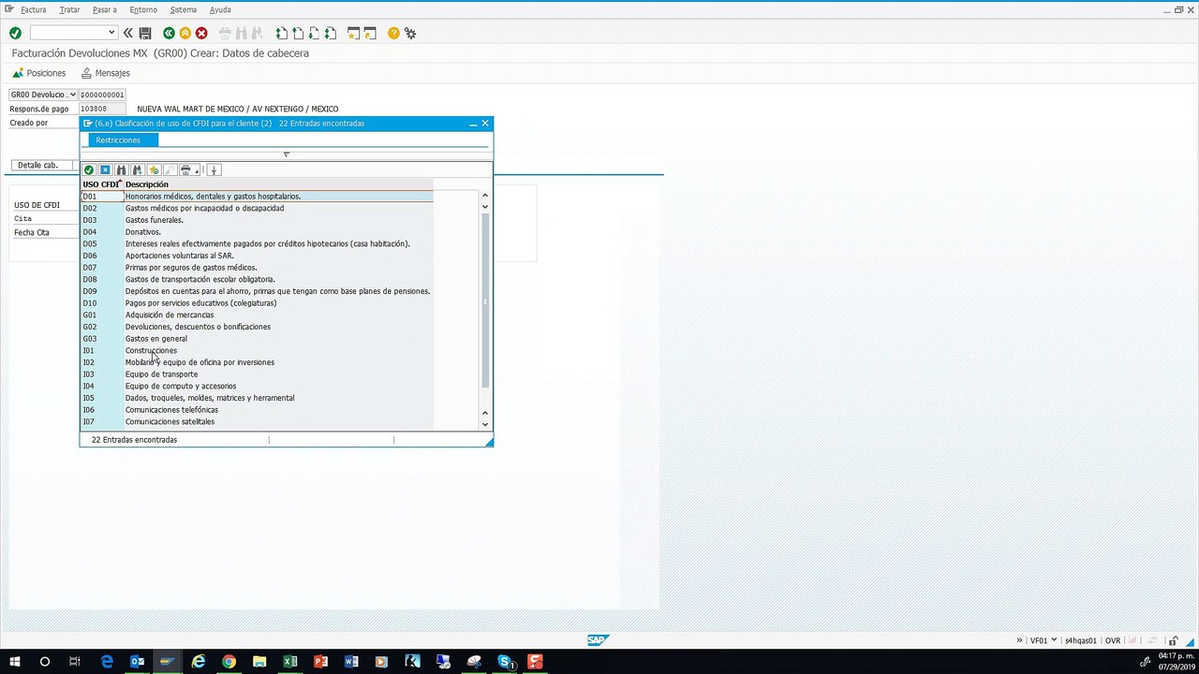Click the binoculars Find icon in popup
This screenshot has width=1199, height=674.
[x=121, y=170]
